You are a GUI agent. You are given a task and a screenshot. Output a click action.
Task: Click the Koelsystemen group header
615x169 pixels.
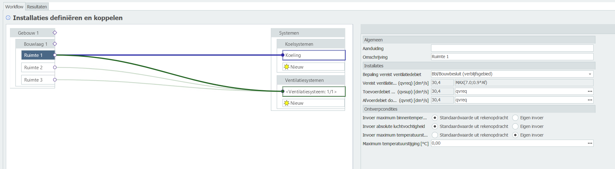pyautogui.click(x=311, y=44)
